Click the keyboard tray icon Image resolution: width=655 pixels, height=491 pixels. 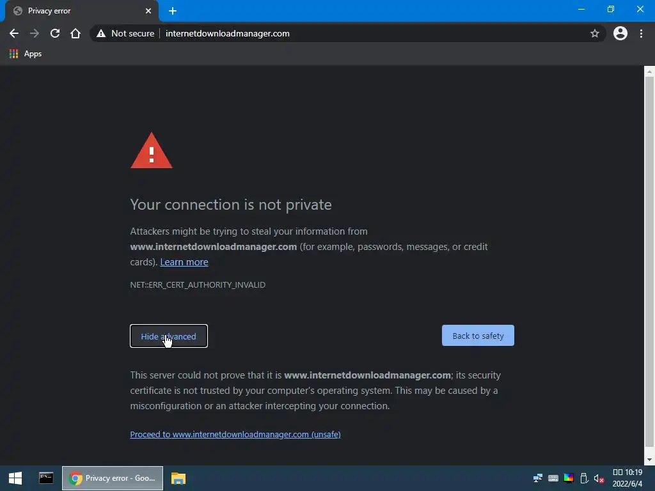point(553,478)
